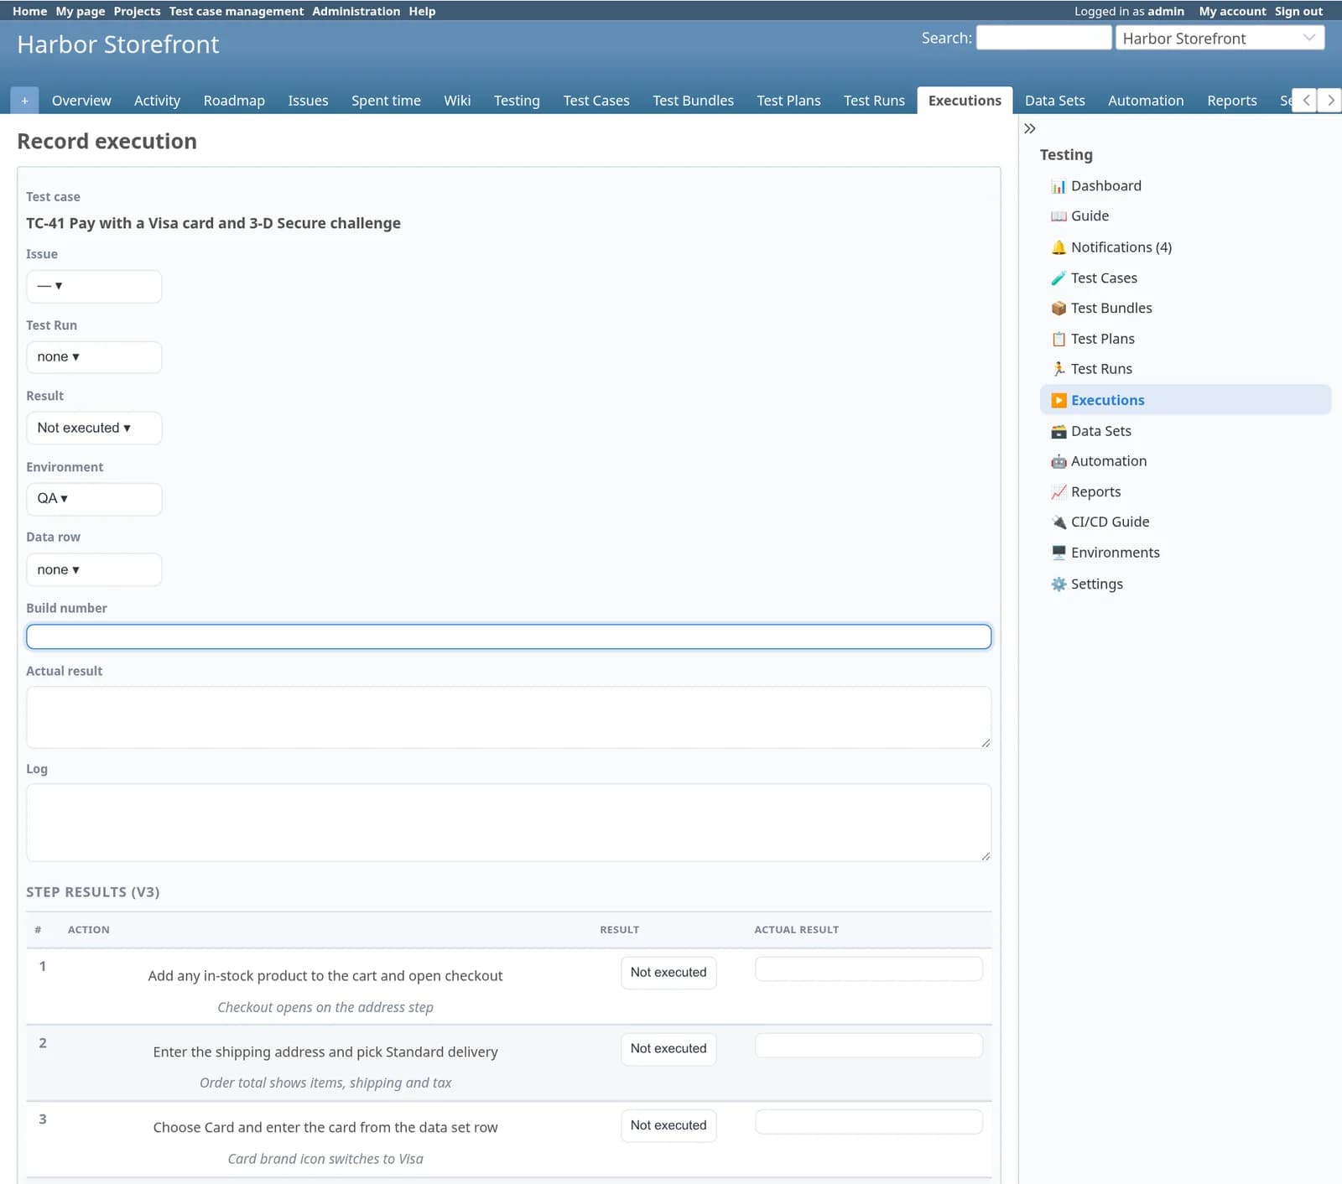The image size is (1342, 1184).
Task: Click the Test Runs runner icon
Action: (1059, 369)
